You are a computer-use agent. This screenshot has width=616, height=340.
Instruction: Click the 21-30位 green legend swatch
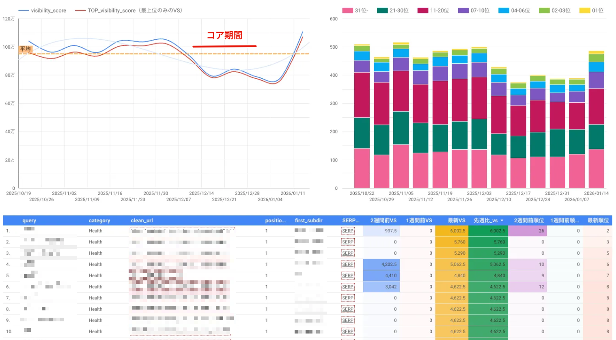(382, 11)
